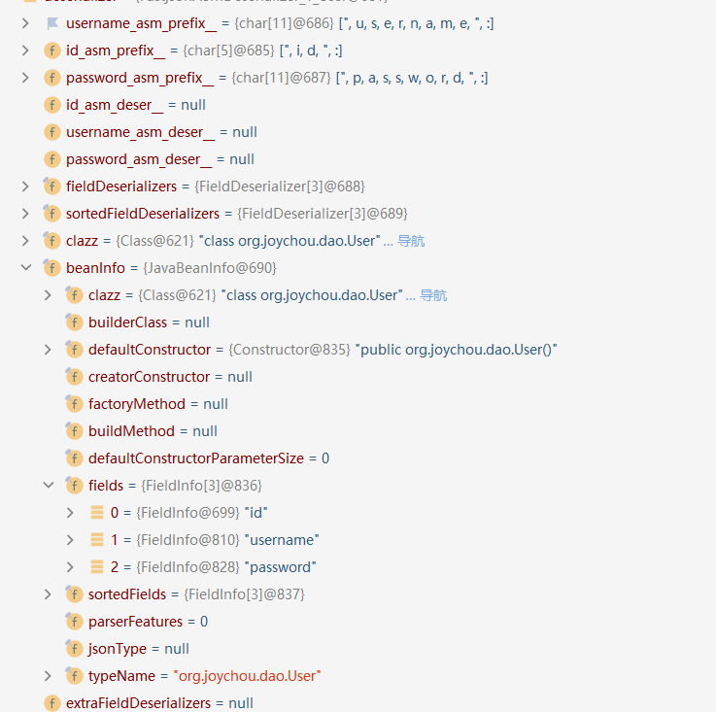Click the field icon beside fieldDeserializers

point(51,186)
